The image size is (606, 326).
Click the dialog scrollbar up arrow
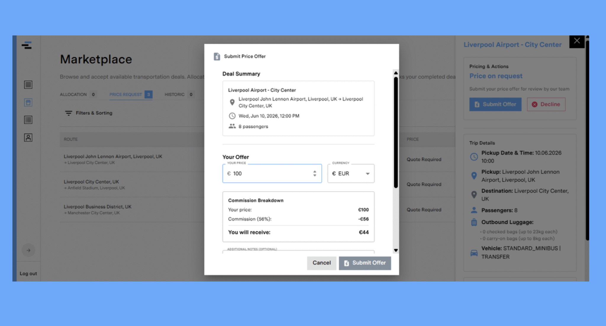[396, 73]
